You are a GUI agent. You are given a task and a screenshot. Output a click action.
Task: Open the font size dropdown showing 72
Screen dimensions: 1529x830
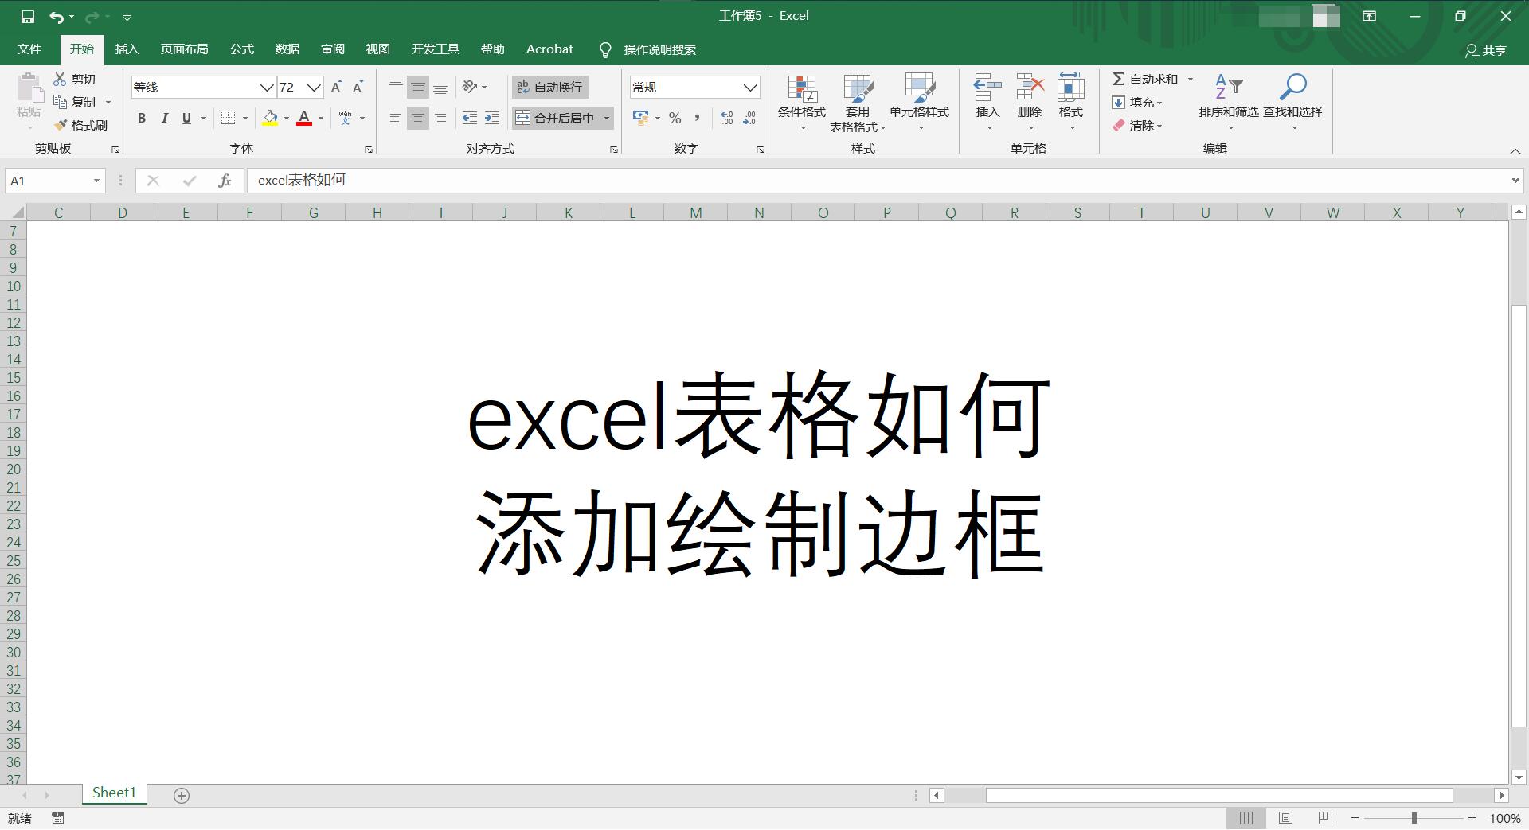pos(315,87)
